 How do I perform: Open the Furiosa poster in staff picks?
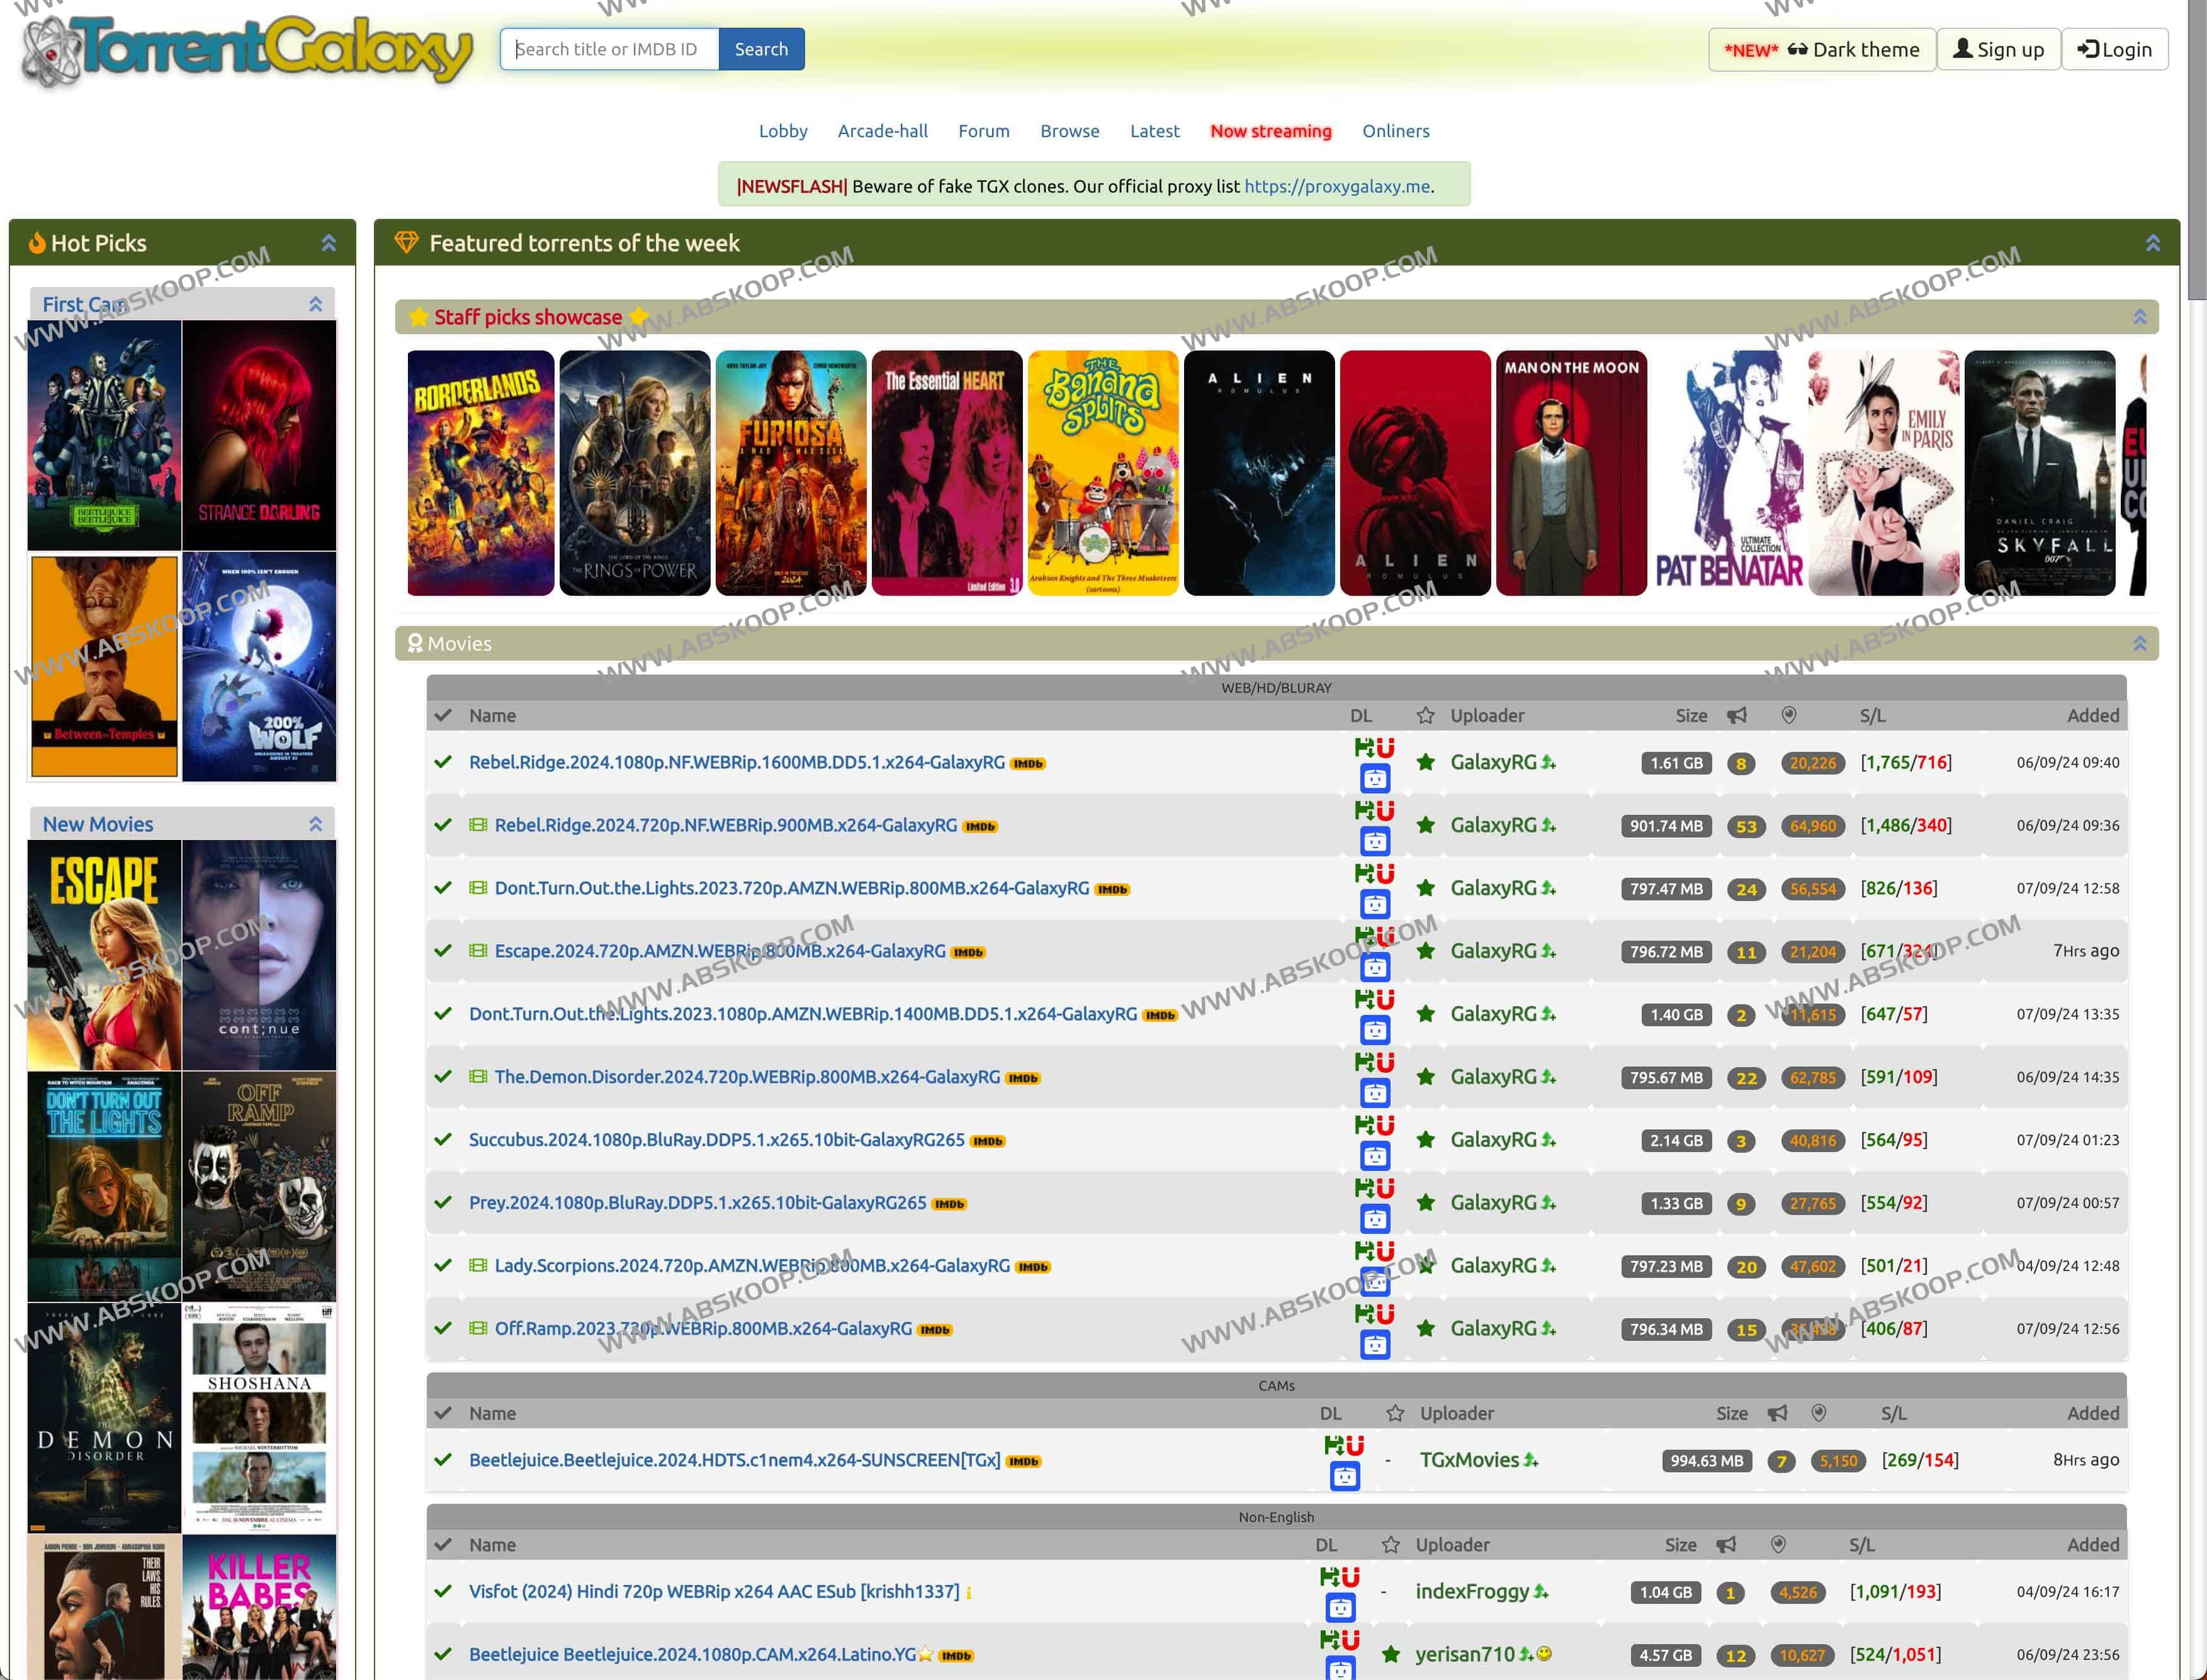click(791, 473)
